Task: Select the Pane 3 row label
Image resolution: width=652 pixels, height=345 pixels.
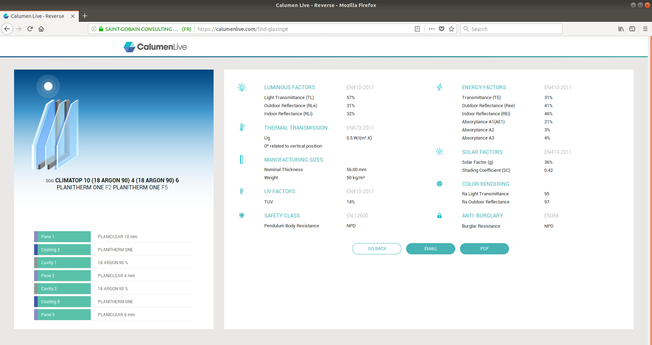Action: point(62,314)
